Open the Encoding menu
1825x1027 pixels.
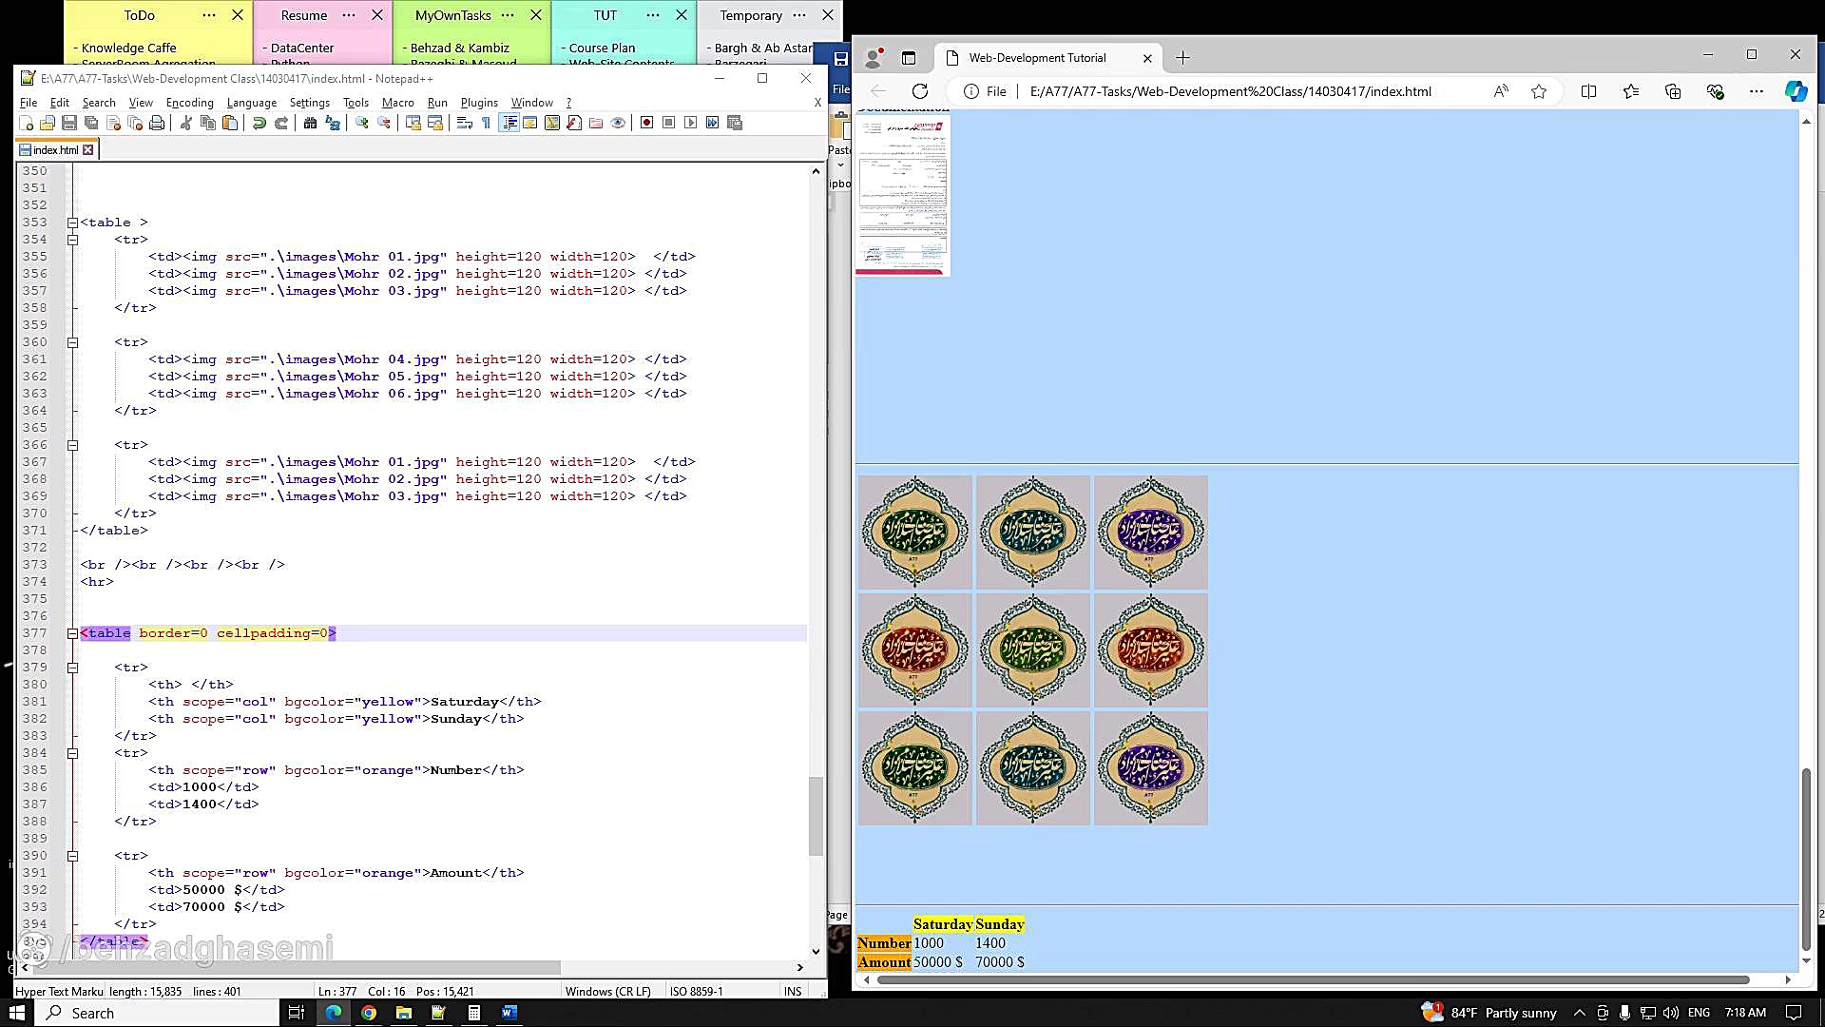click(189, 103)
